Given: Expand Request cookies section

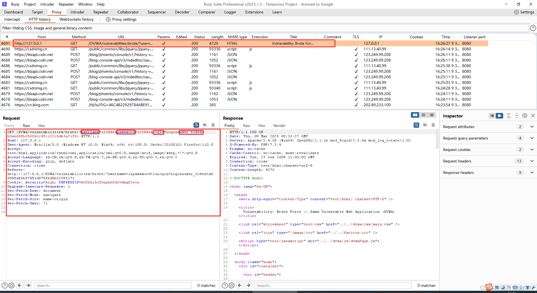Looking at the screenshot, I should click(532, 150).
